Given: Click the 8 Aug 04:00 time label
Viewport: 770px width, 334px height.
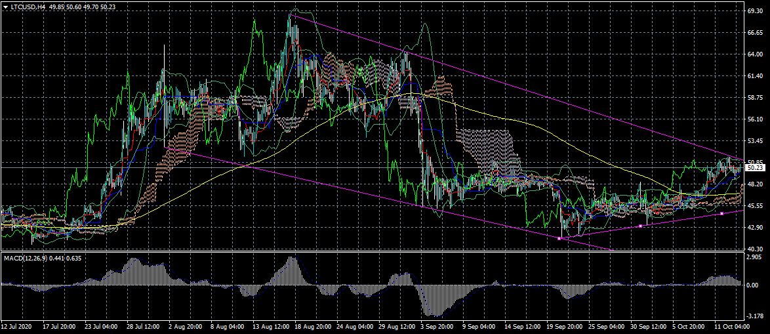Looking at the screenshot, I should pos(227,326).
